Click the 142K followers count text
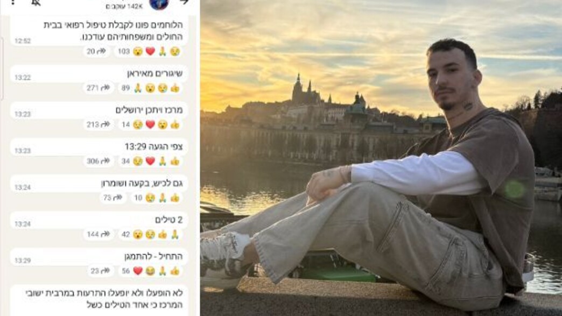Viewport: 562px width, 316px height. [x=120, y=6]
